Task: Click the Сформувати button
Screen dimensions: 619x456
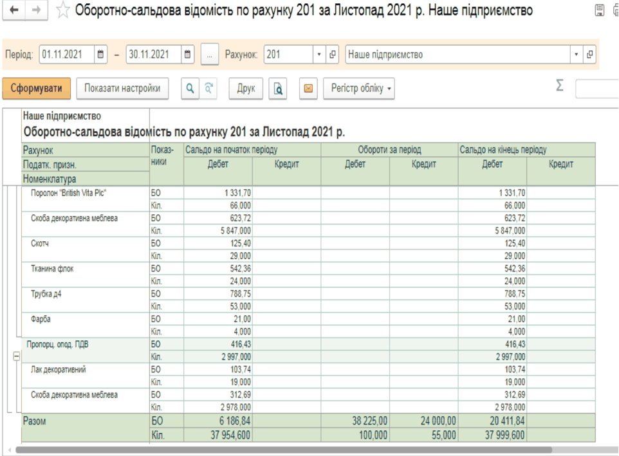Action: click(36, 88)
